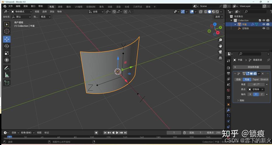Select the Stretch deform mode
The height and width of the screenshot is (145, 272).
pyautogui.click(x=264, y=79)
